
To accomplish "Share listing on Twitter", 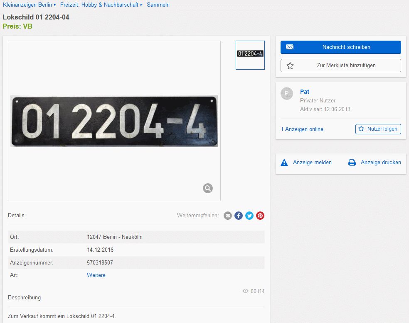I will point(249,216).
